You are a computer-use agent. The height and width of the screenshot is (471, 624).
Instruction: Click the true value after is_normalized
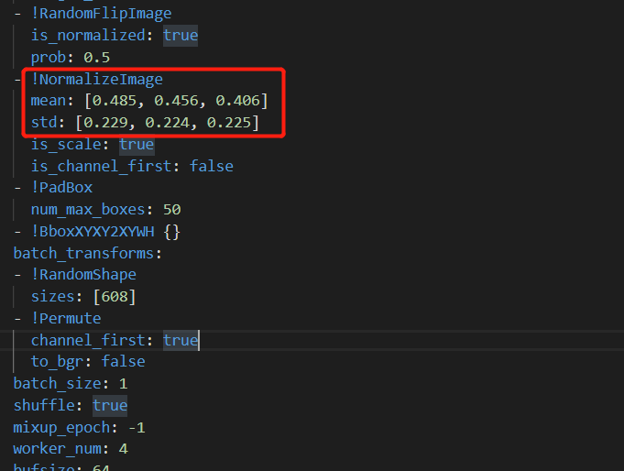(x=181, y=36)
